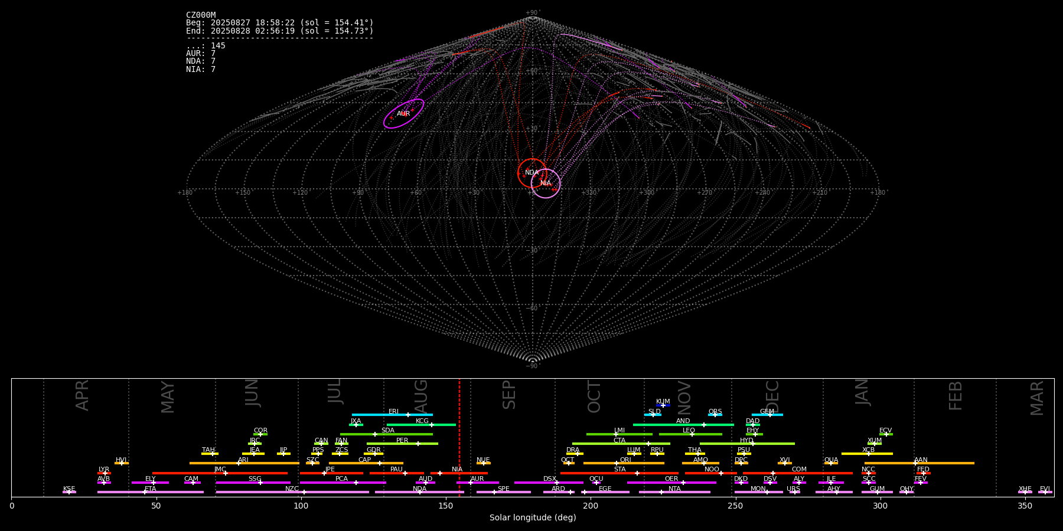Click the LEO shower bar in timeline
This screenshot has width=1063, height=531.
(x=690, y=434)
